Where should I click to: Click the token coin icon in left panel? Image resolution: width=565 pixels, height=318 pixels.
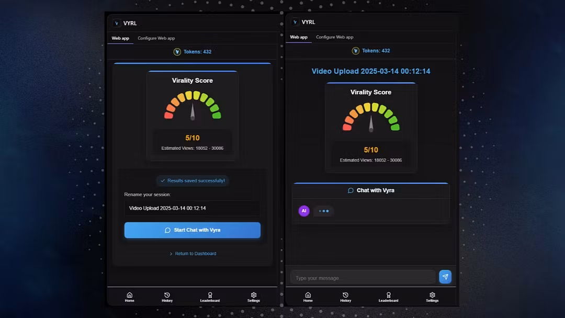click(177, 52)
